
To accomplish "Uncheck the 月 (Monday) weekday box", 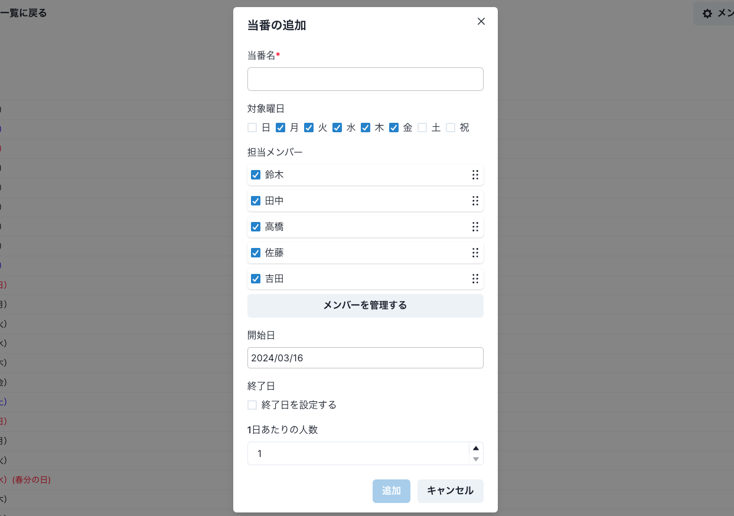I will point(280,127).
